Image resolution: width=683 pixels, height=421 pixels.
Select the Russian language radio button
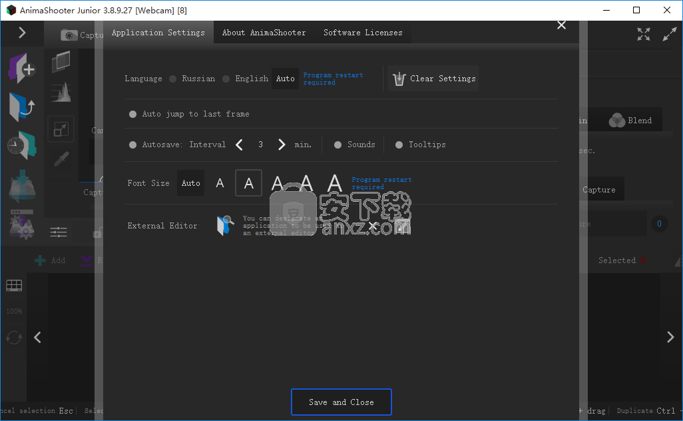pyautogui.click(x=173, y=79)
